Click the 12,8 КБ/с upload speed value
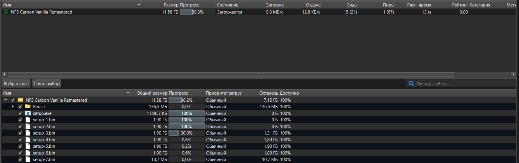This screenshot has width=519, height=163. point(311,12)
